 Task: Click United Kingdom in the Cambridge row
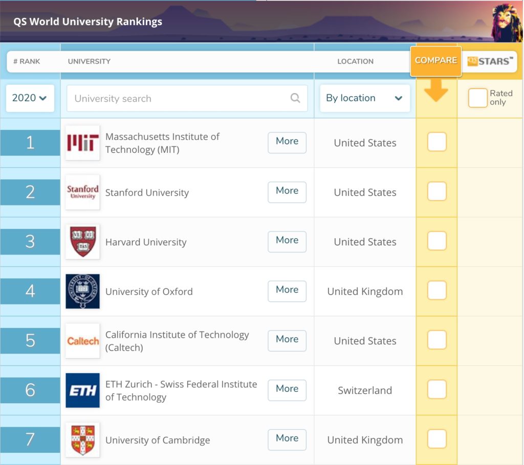[365, 440]
